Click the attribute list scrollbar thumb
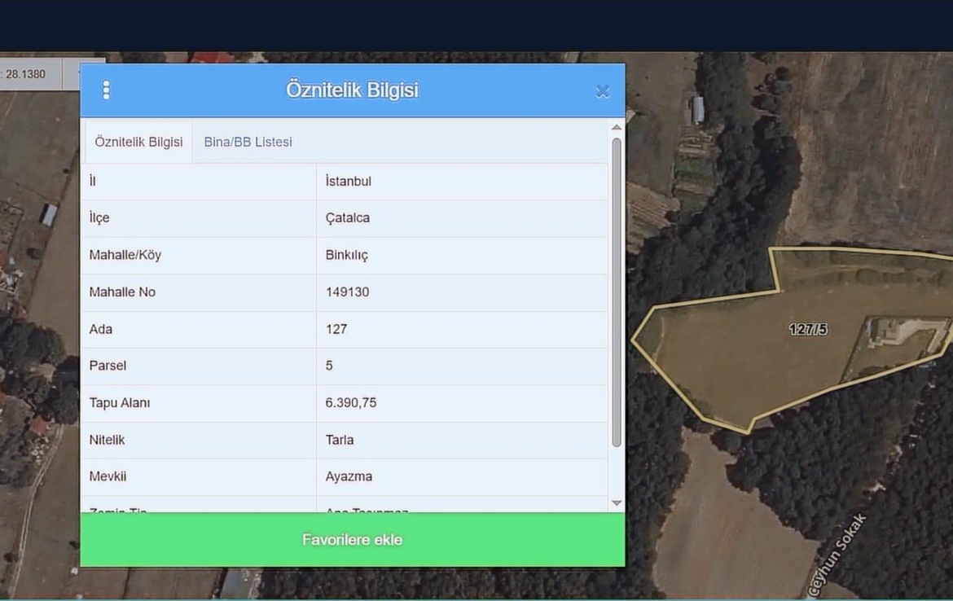 (617, 292)
